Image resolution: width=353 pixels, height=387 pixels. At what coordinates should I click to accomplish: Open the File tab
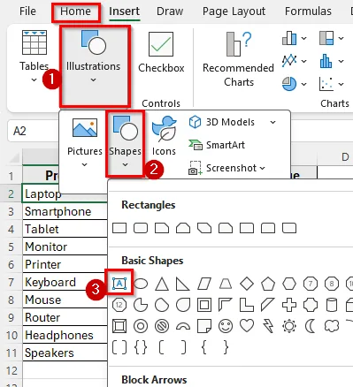coord(27,11)
